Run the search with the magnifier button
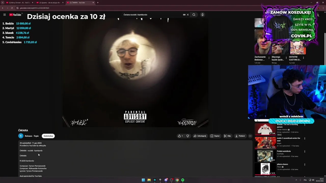Screen dimensions: 326x183 pos(194,15)
